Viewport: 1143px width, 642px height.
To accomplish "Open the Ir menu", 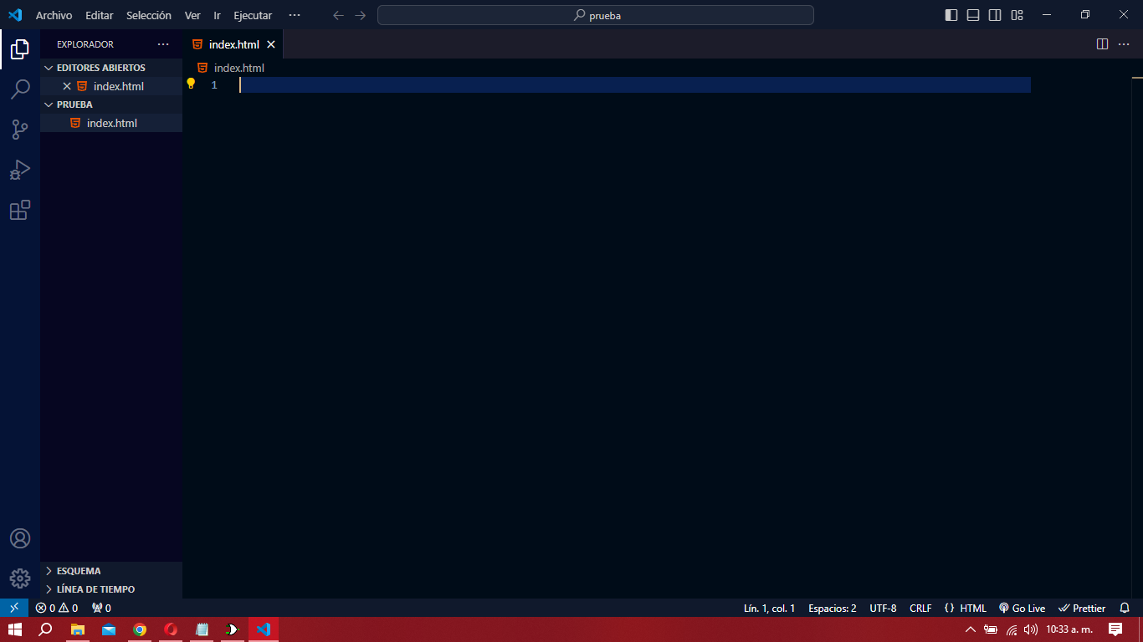I will 217,15.
